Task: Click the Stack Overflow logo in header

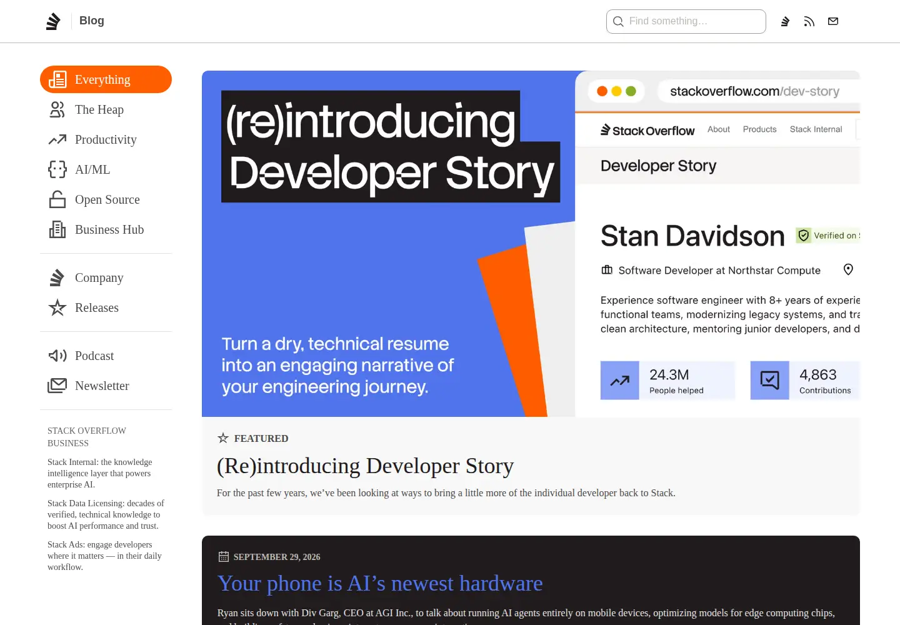Action: [53, 21]
